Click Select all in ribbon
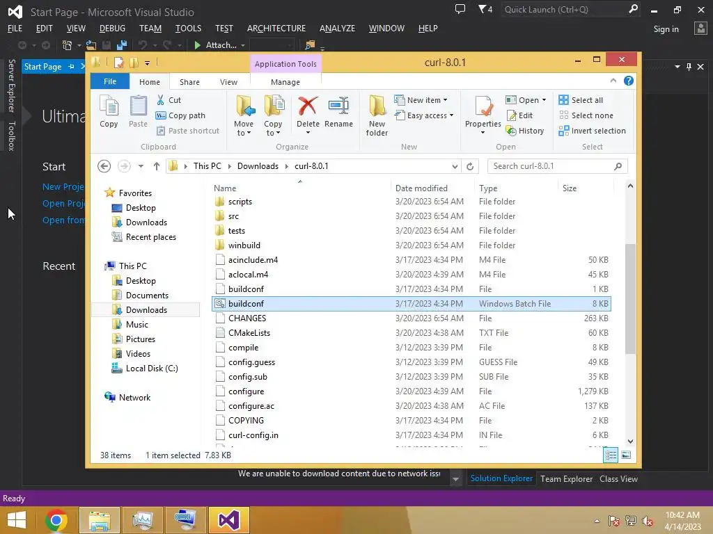This screenshot has height=534, width=713. click(581, 100)
